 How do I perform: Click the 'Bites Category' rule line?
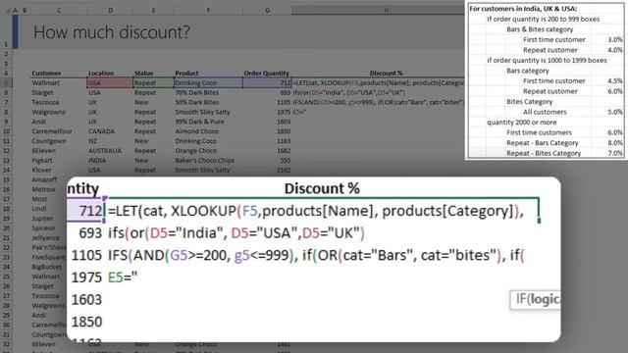[529, 102]
